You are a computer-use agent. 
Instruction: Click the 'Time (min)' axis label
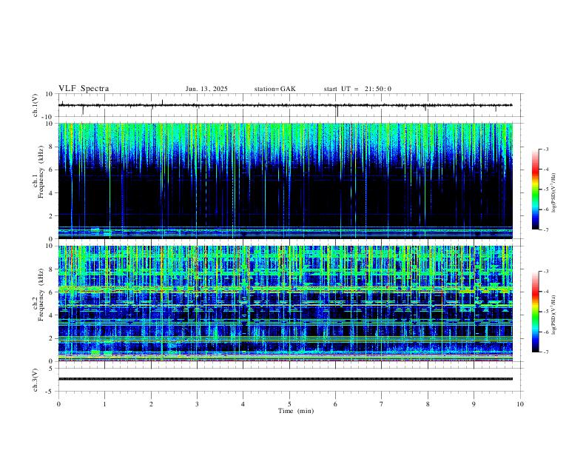[x=296, y=411]
